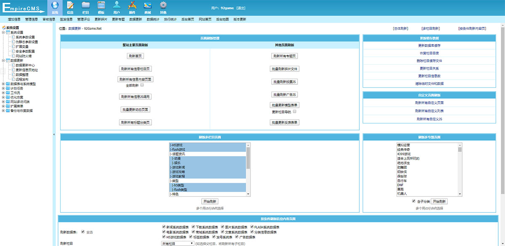This screenshot has height=246, width=505.
Task: Open the 所有栏目 dropdown
Action: [x=177, y=243]
